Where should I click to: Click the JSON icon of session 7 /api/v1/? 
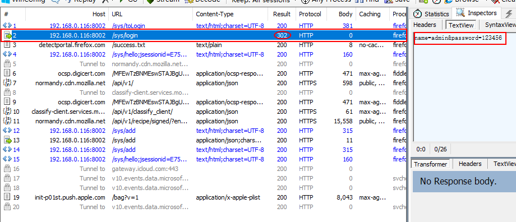tap(7, 83)
